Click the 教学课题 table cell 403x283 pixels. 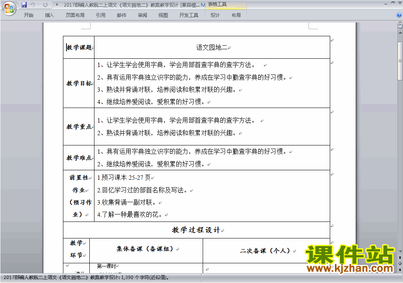79,47
